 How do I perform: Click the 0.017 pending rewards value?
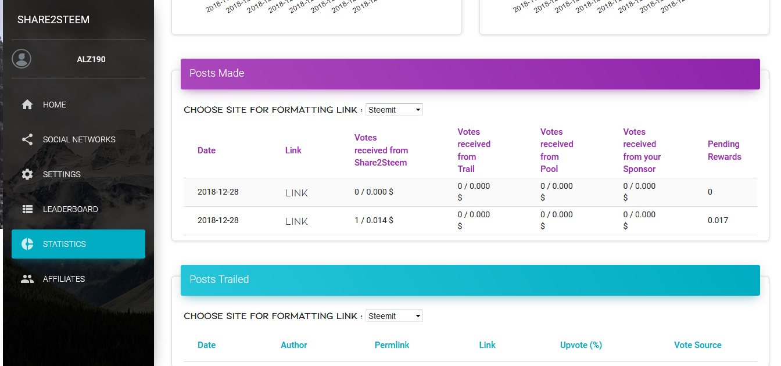click(x=718, y=220)
